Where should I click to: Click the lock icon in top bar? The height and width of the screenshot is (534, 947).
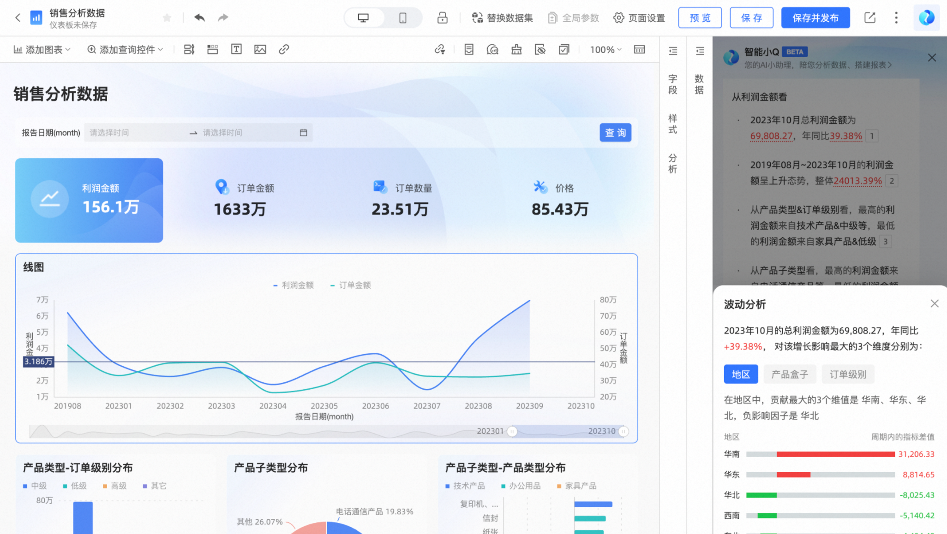click(x=442, y=18)
